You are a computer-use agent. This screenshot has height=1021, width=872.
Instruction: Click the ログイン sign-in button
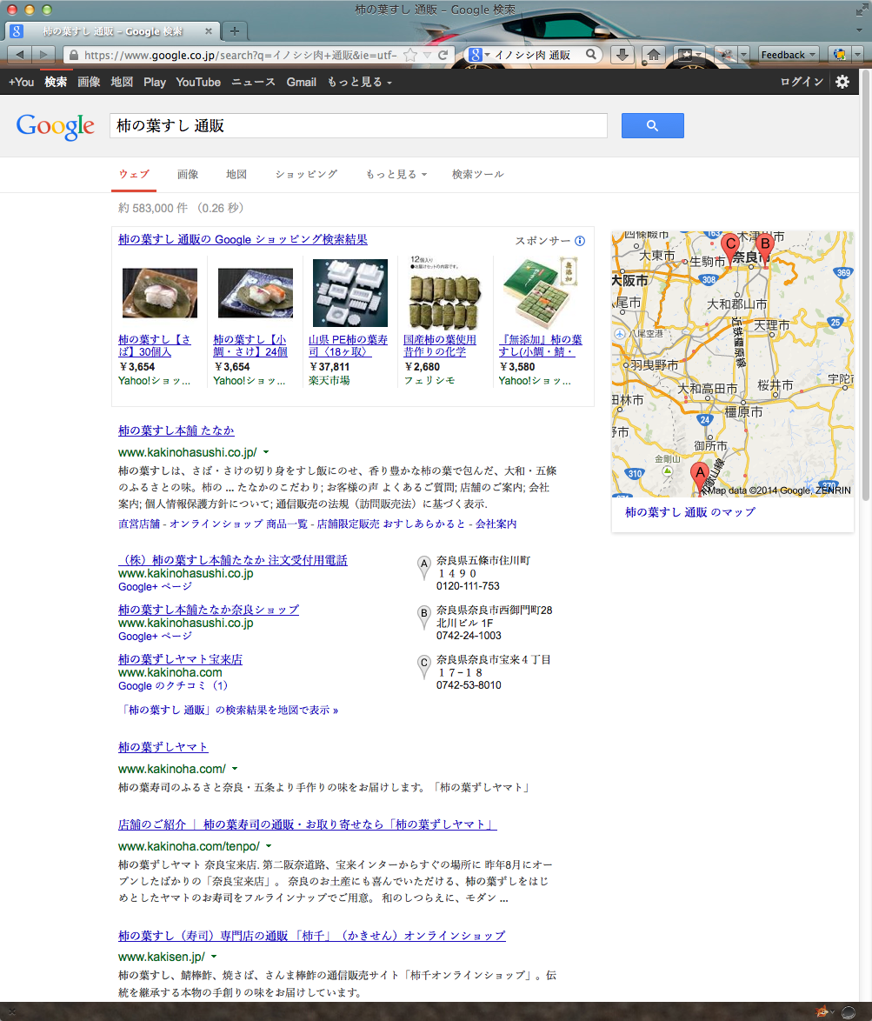(x=802, y=82)
